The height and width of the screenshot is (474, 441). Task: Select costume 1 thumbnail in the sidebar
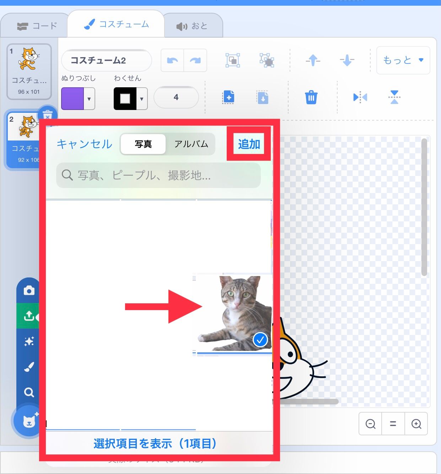click(29, 70)
